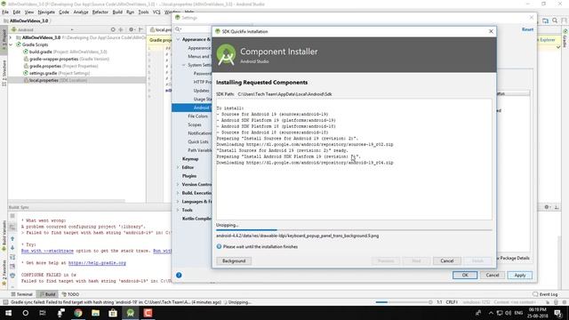Click OK in the Settings dialog
Image resolution: width=569 pixels, height=320 pixels.
pyautogui.click(x=465, y=275)
